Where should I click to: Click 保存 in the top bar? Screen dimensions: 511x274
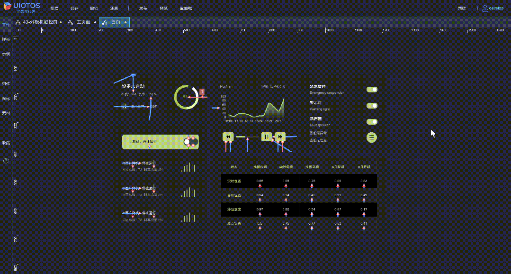(x=74, y=8)
